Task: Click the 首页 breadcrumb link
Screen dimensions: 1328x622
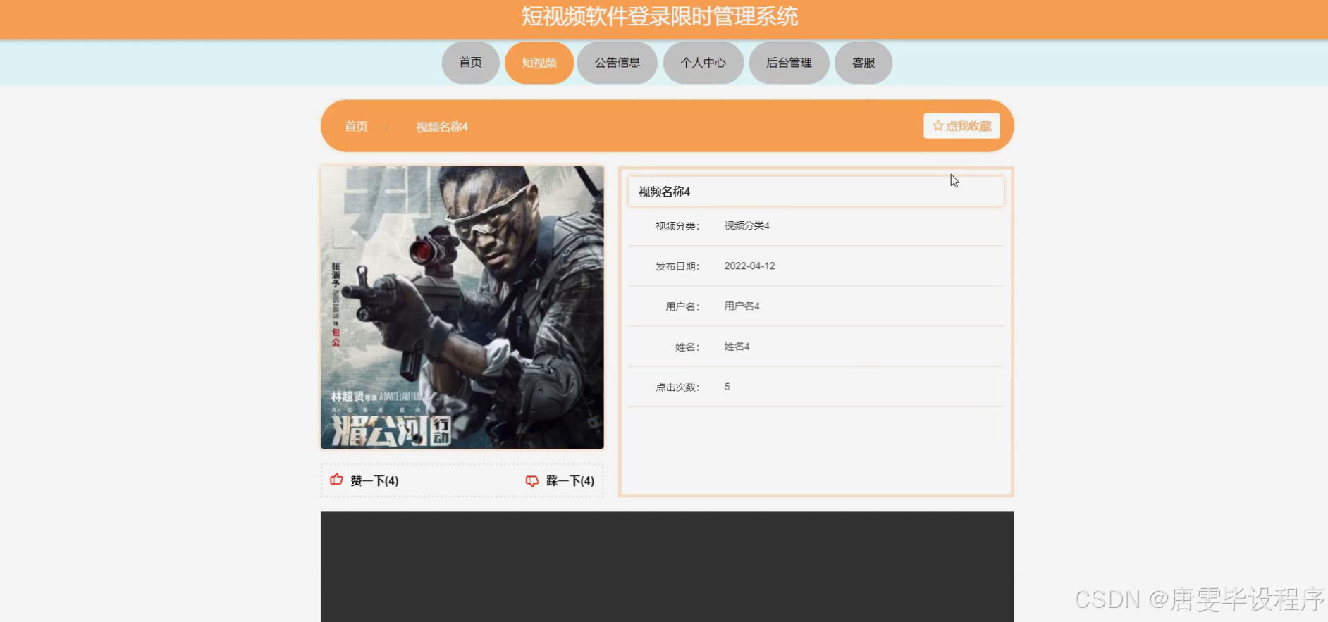Action: [x=356, y=127]
